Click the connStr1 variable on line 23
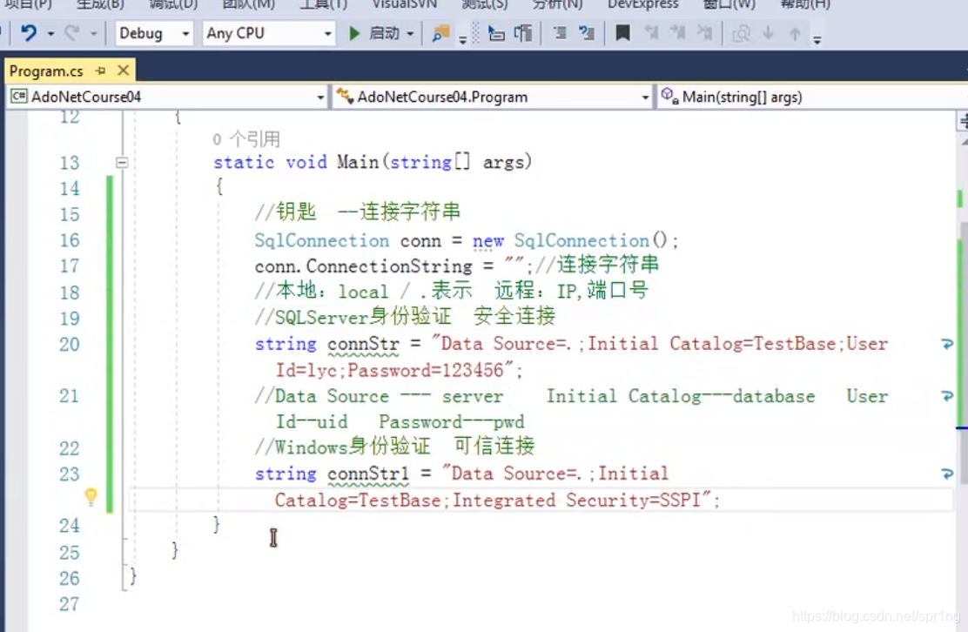The height and width of the screenshot is (632, 968). 368,474
